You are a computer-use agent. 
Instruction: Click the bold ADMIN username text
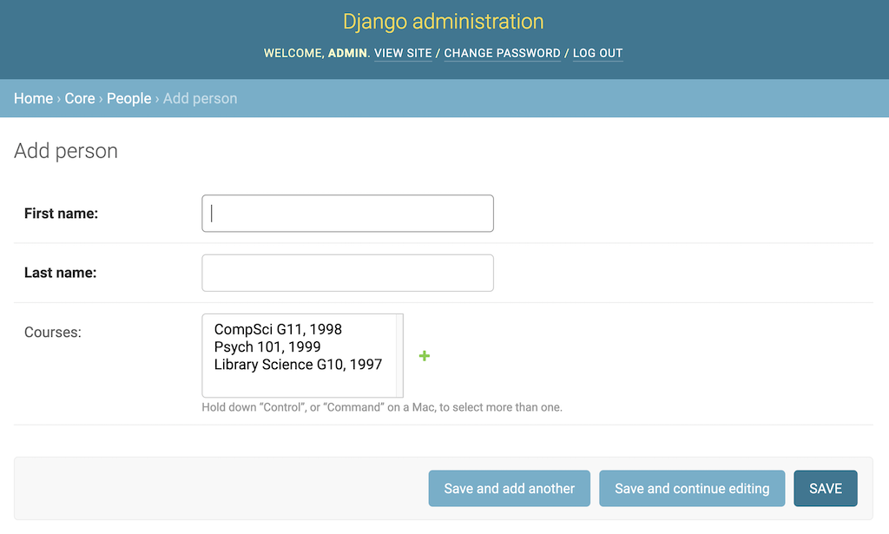346,53
